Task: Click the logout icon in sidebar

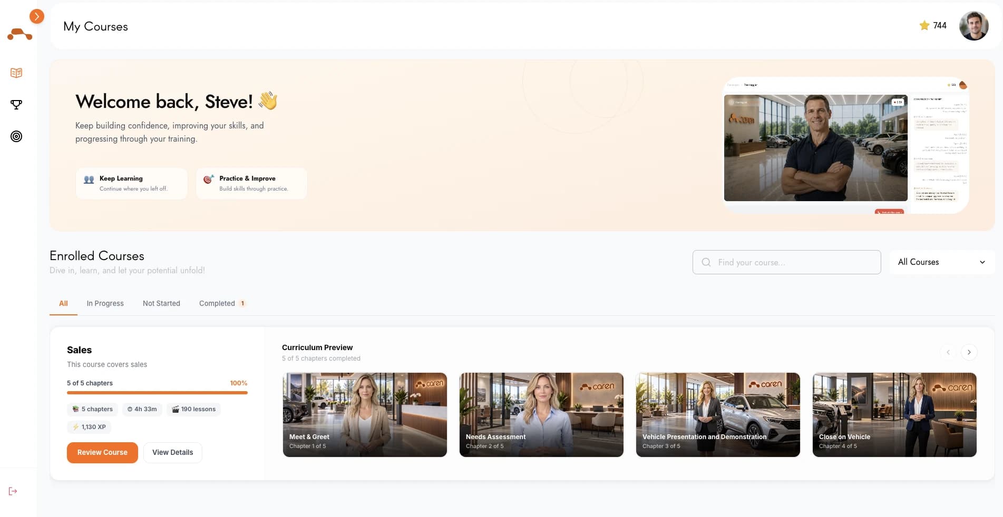Action: [13, 491]
